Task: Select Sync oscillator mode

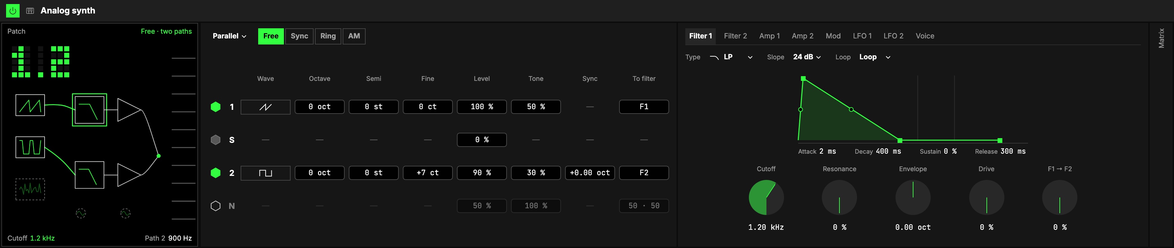Action: 299,36
